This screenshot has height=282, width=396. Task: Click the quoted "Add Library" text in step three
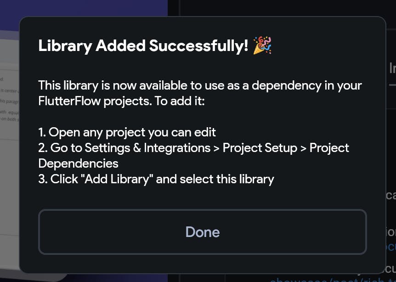[x=119, y=179]
